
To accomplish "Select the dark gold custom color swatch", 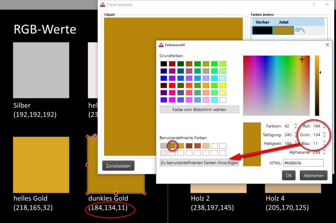I will point(172,146).
